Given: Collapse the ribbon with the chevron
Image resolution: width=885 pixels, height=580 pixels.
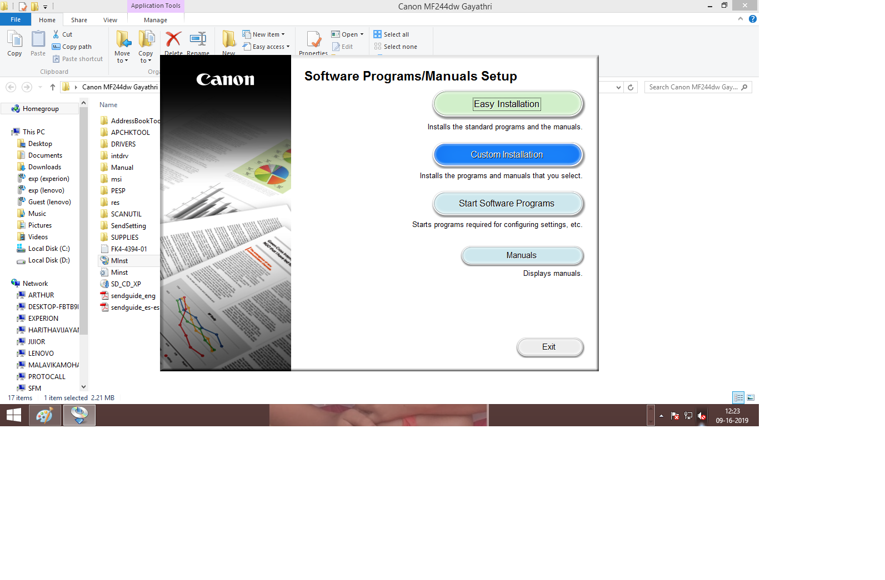Looking at the screenshot, I should click(x=740, y=19).
